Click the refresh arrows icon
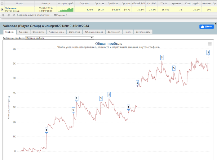The width and height of the screenshot is (217, 160). point(9,15)
